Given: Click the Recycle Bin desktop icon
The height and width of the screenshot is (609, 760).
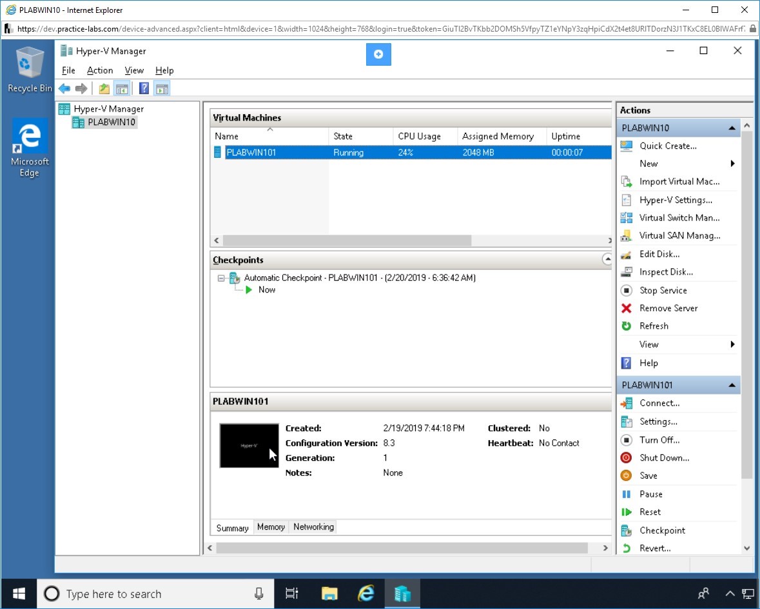Looking at the screenshot, I should [30, 69].
